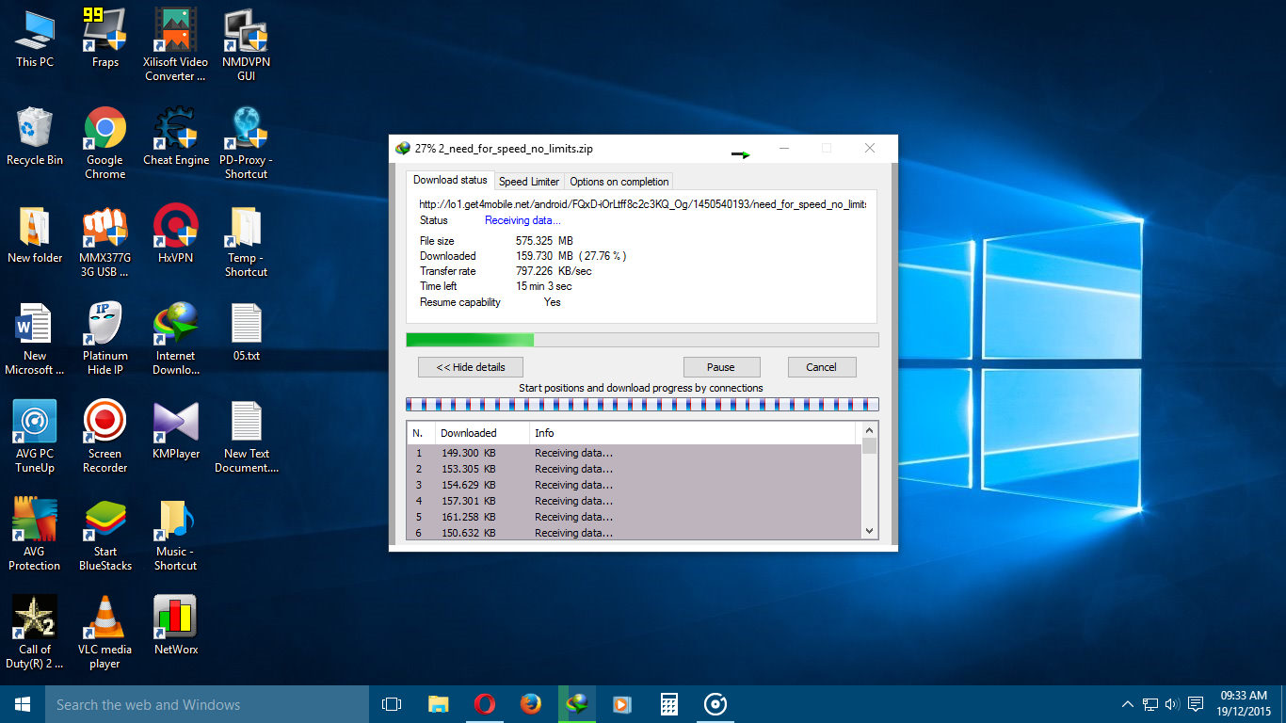
Task: Click the NMDVPN GUI desktop icon
Action: click(247, 45)
